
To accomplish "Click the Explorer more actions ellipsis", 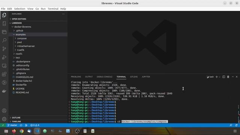I will coord(63,14).
